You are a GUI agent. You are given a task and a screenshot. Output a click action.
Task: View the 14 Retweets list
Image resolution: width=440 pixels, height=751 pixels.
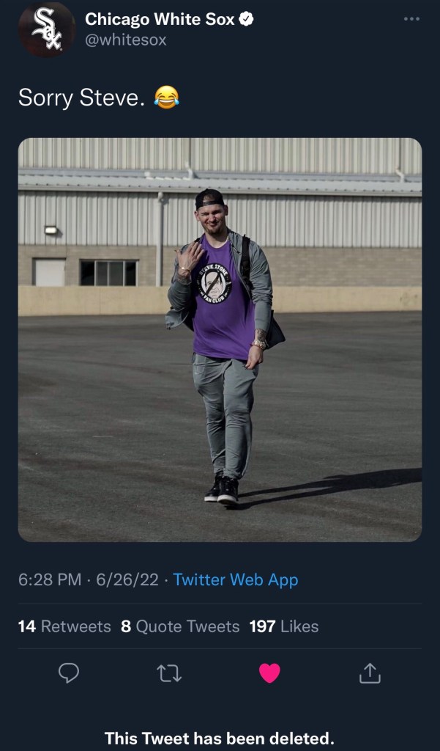[64, 626]
